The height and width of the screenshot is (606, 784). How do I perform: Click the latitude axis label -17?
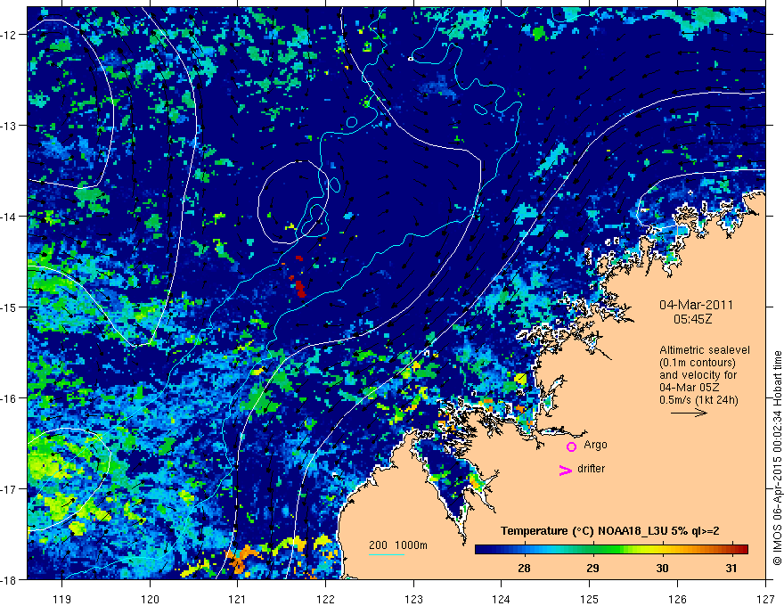point(10,489)
